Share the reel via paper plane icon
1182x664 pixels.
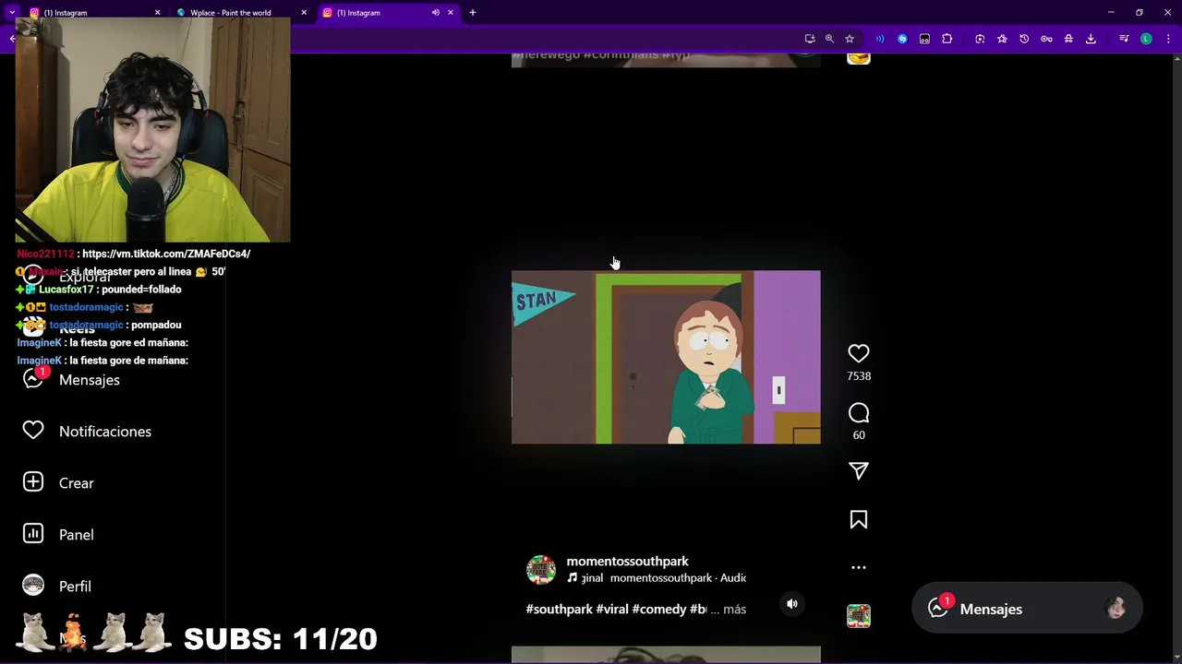(859, 471)
